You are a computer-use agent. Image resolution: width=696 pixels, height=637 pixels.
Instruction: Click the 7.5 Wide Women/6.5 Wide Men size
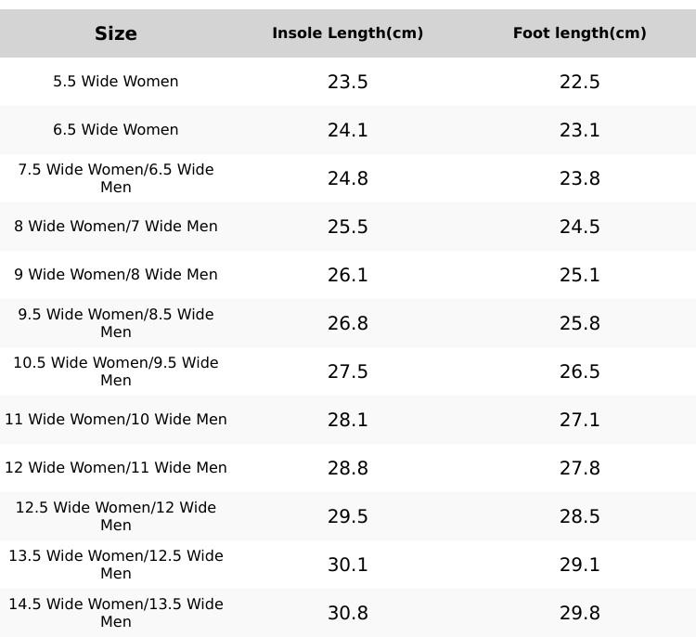[x=116, y=178]
